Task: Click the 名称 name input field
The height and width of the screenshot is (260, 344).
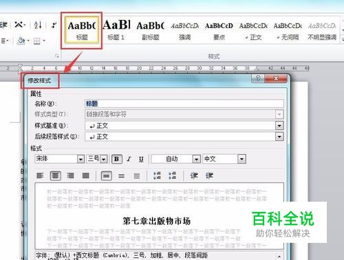Action: click(184, 104)
